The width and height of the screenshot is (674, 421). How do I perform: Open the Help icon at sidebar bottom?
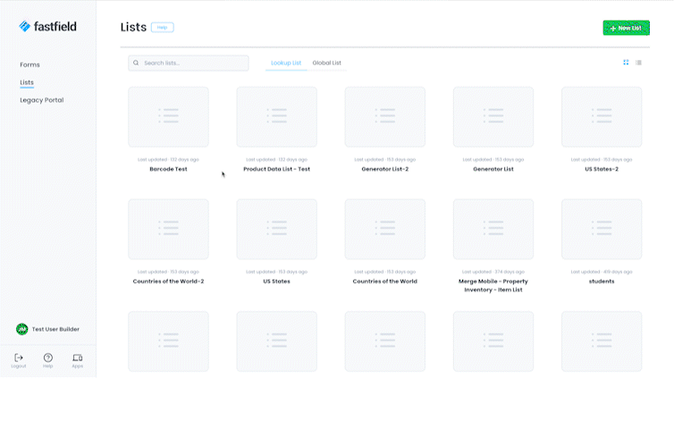click(48, 358)
